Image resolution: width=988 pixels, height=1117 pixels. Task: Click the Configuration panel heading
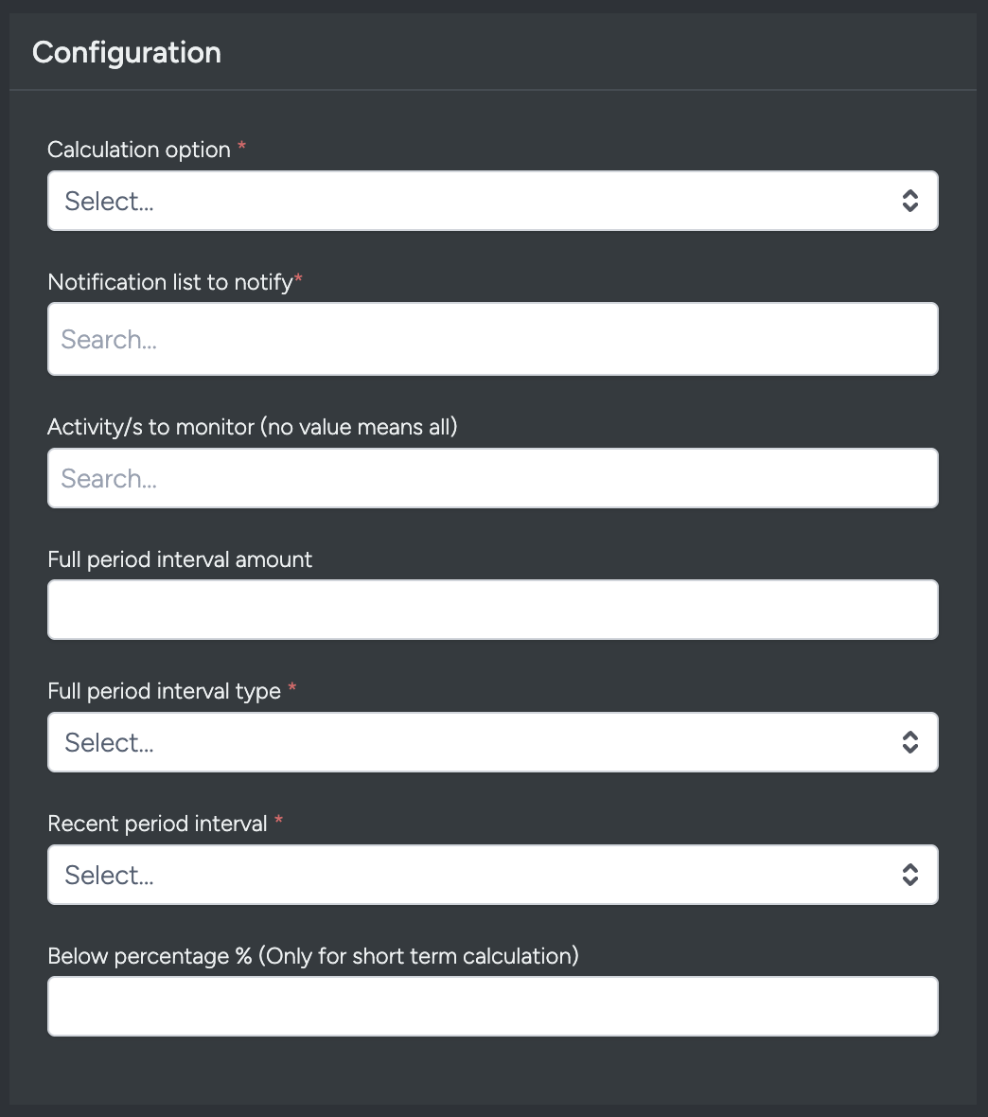127,52
